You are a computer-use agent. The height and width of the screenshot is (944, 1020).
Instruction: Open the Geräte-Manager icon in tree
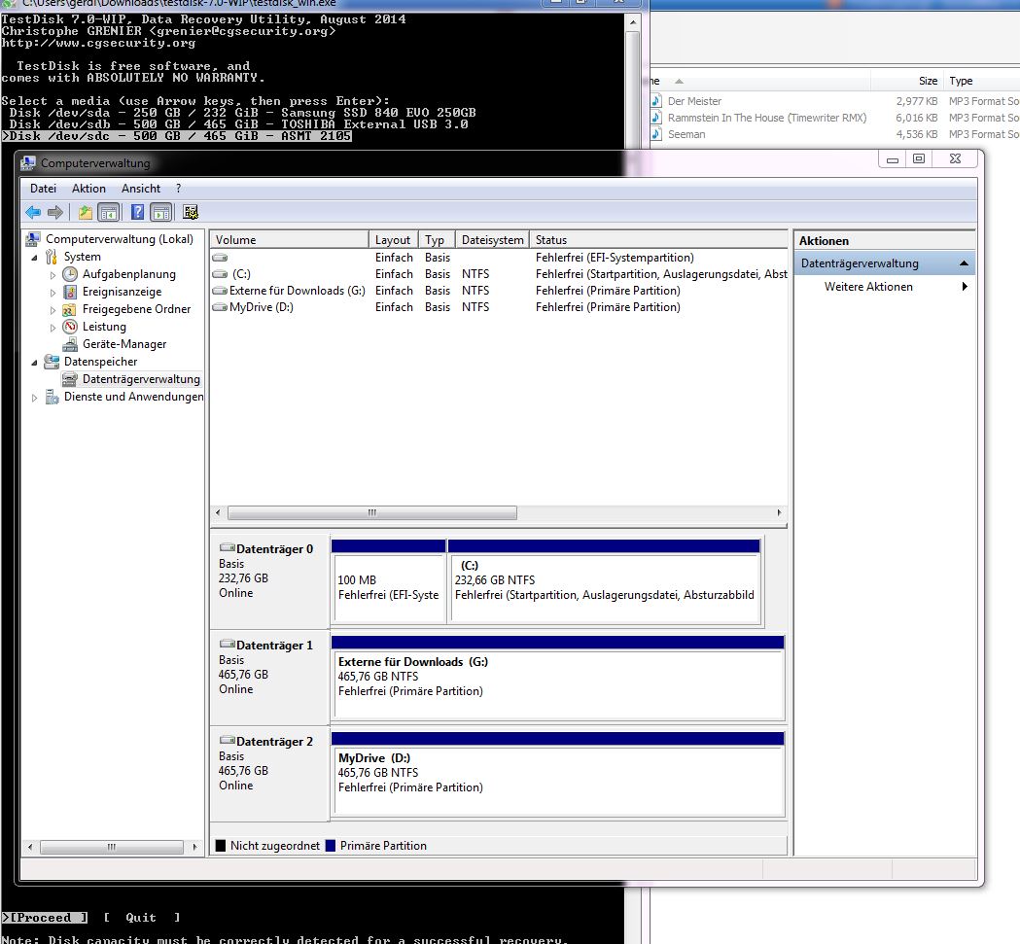coord(70,344)
